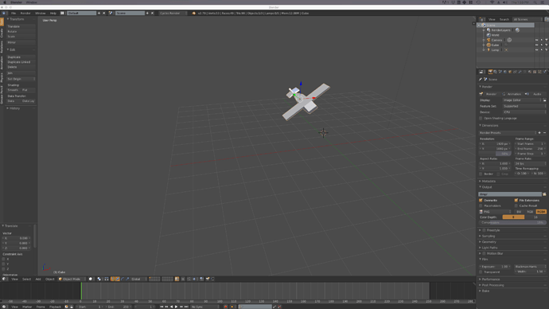Click the timeline editor type icon

4,307
